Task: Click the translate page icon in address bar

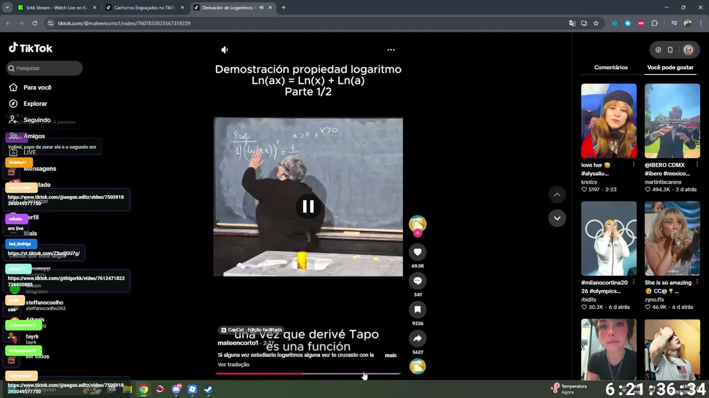Action: (572, 23)
